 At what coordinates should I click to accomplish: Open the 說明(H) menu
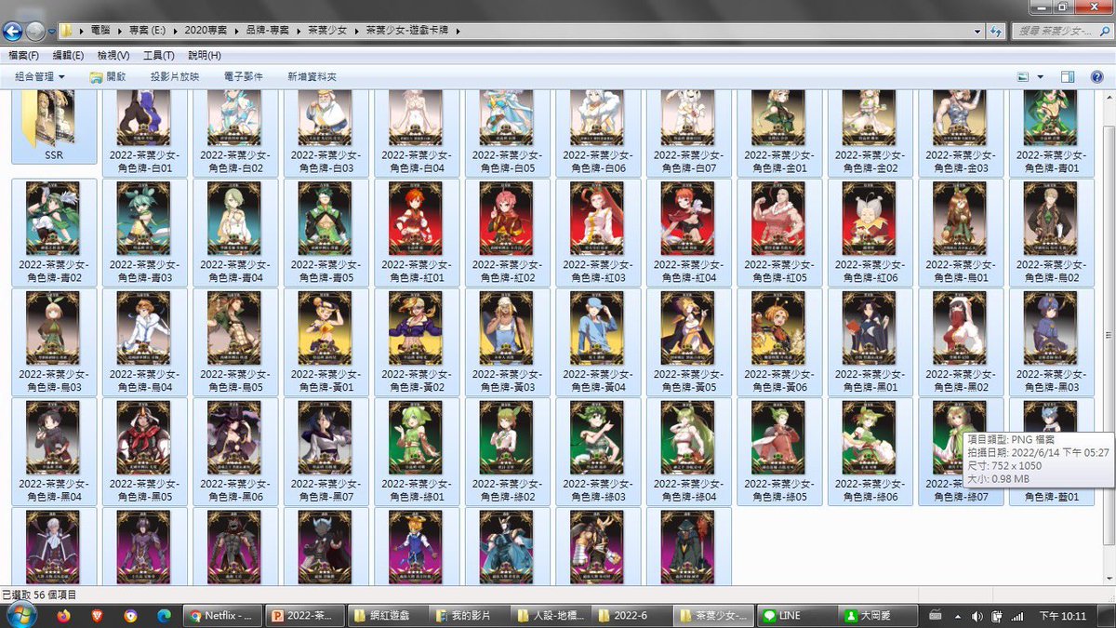pos(205,56)
